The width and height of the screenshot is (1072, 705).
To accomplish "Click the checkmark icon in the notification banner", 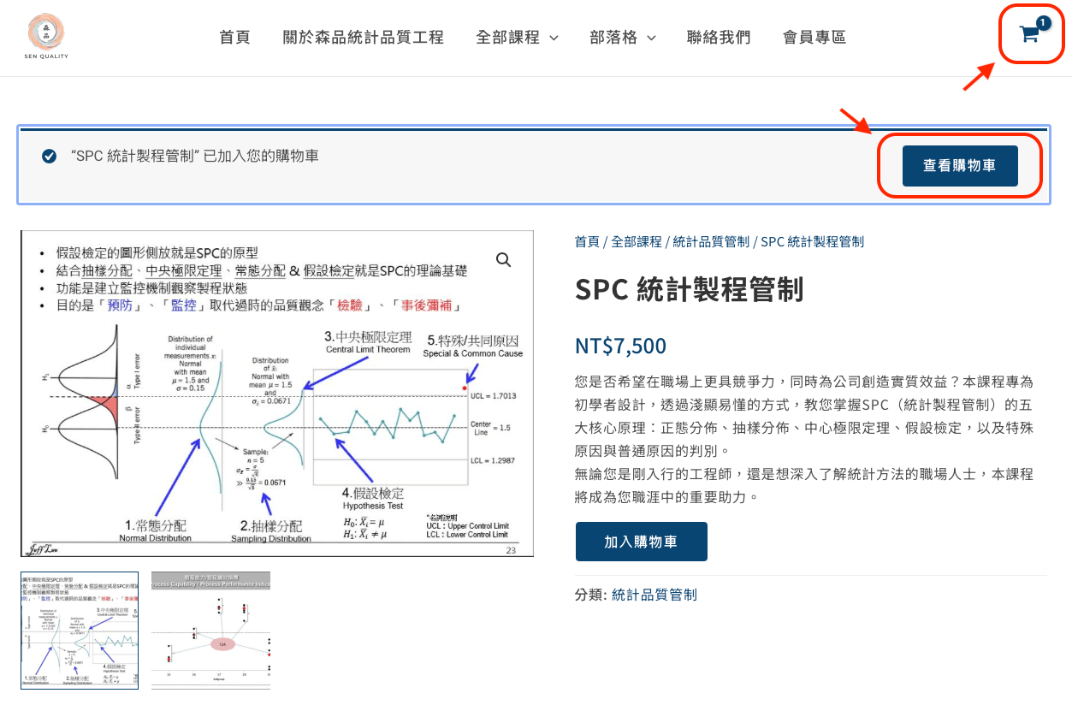I will [49, 156].
